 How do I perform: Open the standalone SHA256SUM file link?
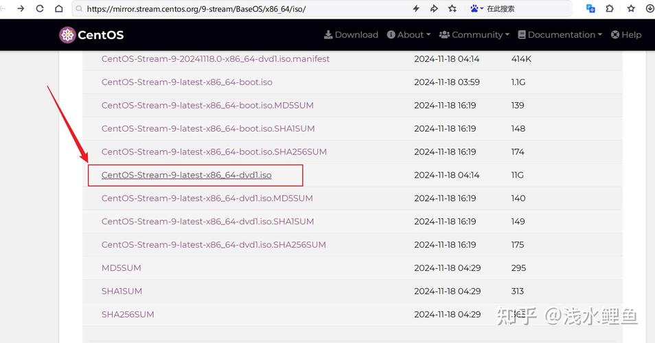point(128,315)
